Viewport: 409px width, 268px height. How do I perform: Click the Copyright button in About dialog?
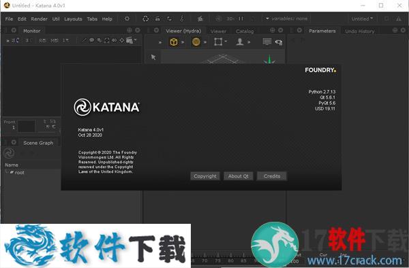pyautogui.click(x=205, y=176)
